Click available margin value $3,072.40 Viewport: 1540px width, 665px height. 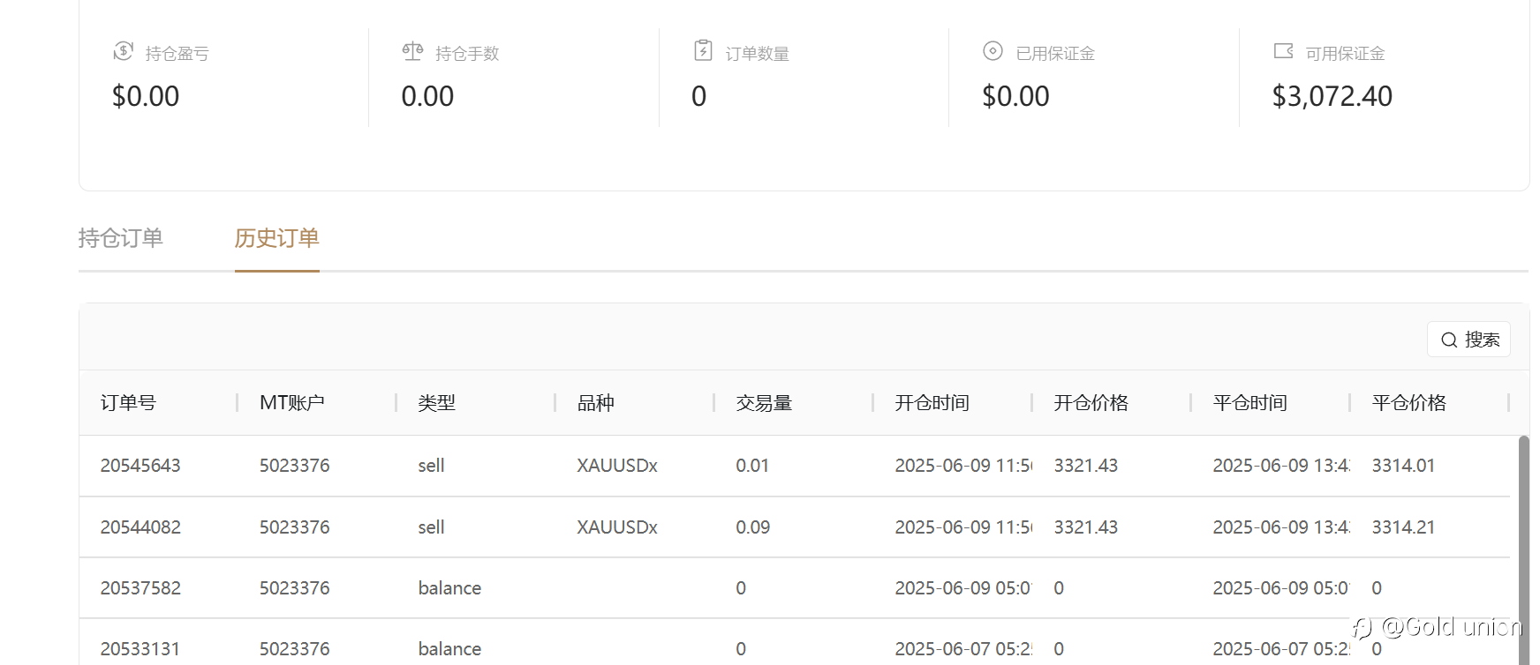[x=1332, y=96]
